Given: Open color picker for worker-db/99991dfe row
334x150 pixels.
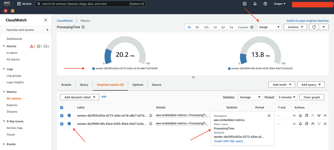Looking at the screenshot, I should tap(69, 124).
